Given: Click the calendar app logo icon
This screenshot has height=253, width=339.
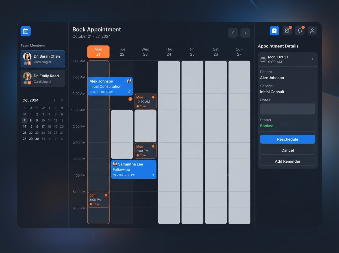Looking at the screenshot, I should click(x=26, y=31).
